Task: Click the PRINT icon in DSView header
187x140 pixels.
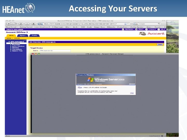Action: coord(136,29)
